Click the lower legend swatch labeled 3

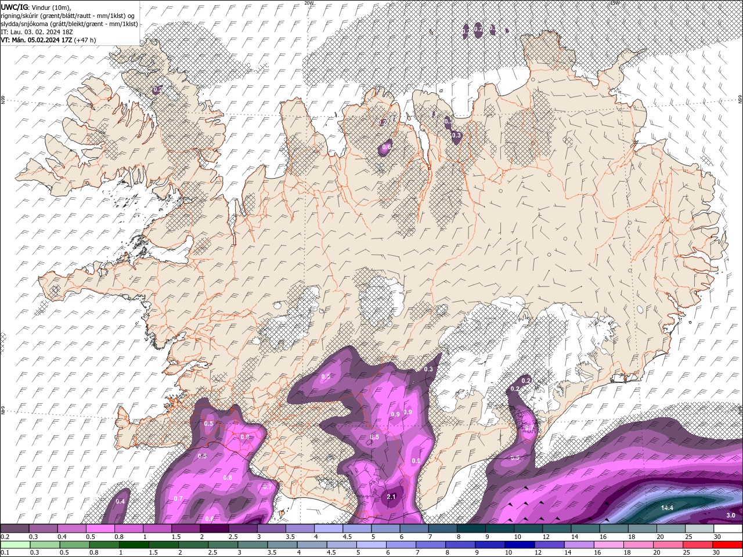click(252, 545)
